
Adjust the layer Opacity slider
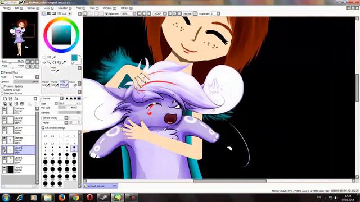[26, 82]
